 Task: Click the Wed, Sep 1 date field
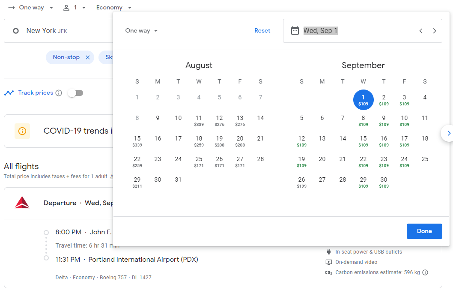pos(320,31)
